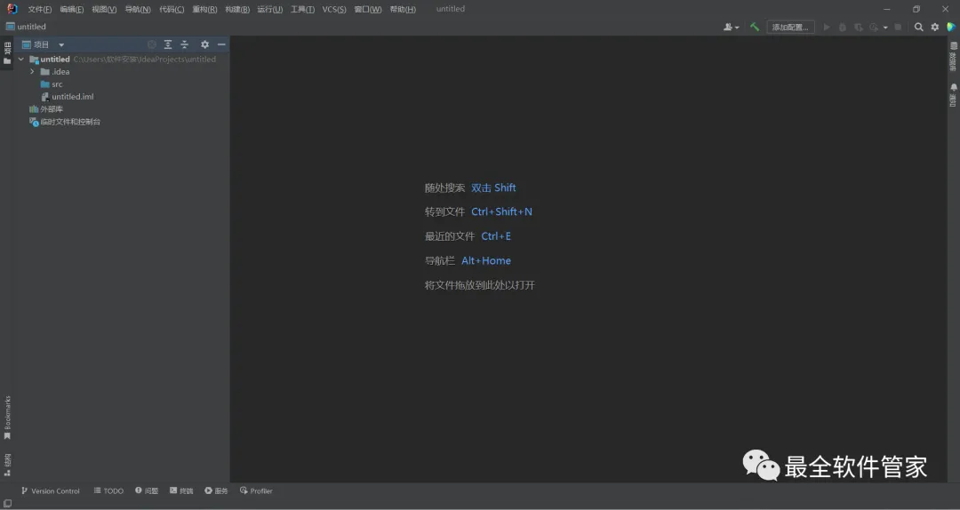Image resolution: width=960 pixels, height=510 pixels.
Task: Click the Alt+Home shortcut text
Action: pyautogui.click(x=486, y=261)
